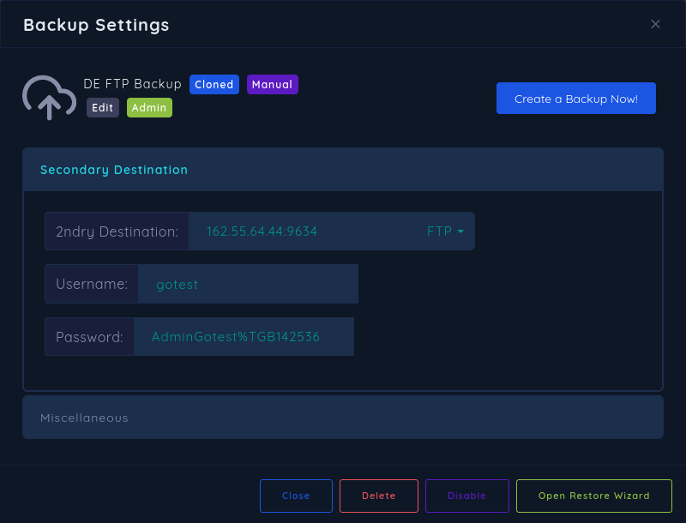Close the dialog with the X icon

click(655, 24)
